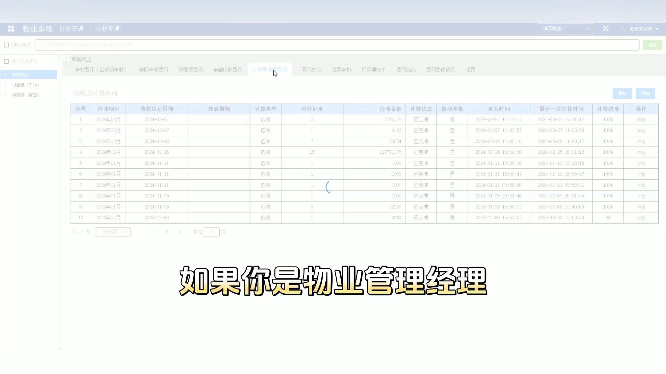Click the green 搜索 button
The width and height of the screenshot is (666, 374).
coord(652,45)
